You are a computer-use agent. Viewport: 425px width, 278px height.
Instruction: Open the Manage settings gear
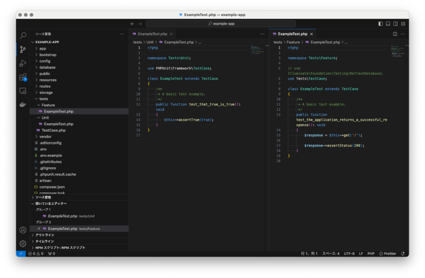click(x=23, y=244)
